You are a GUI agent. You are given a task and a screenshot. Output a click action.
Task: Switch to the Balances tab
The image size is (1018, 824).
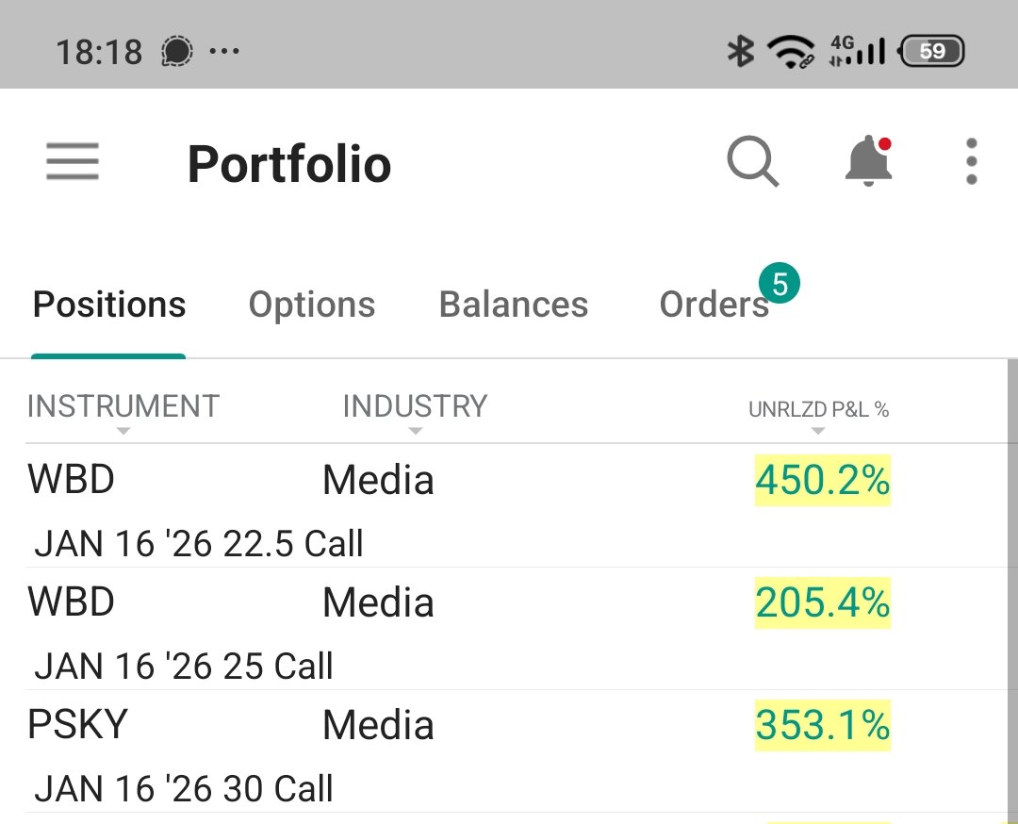pyautogui.click(x=514, y=304)
